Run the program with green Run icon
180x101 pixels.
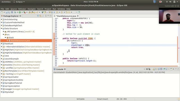click(x=20, y=12)
